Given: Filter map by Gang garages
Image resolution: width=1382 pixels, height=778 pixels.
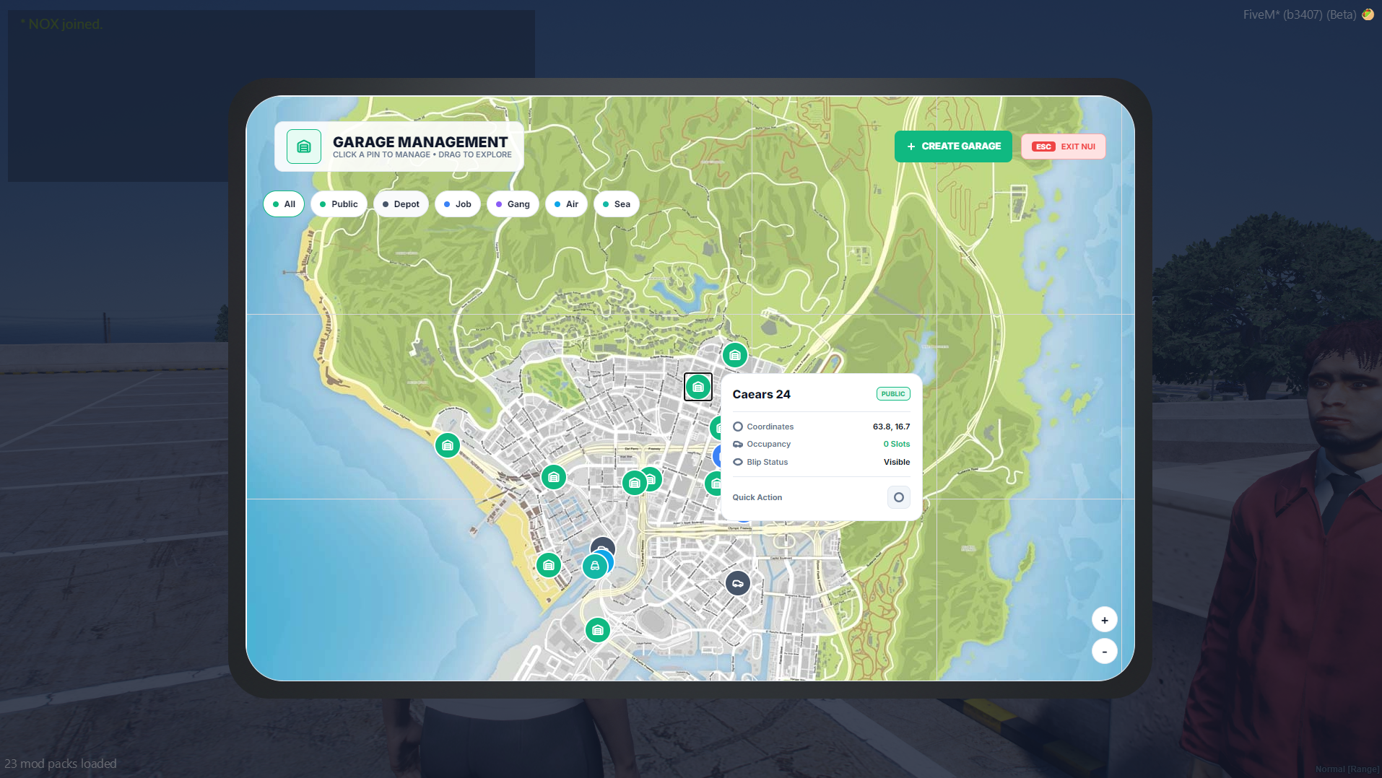Looking at the screenshot, I should pyautogui.click(x=513, y=204).
